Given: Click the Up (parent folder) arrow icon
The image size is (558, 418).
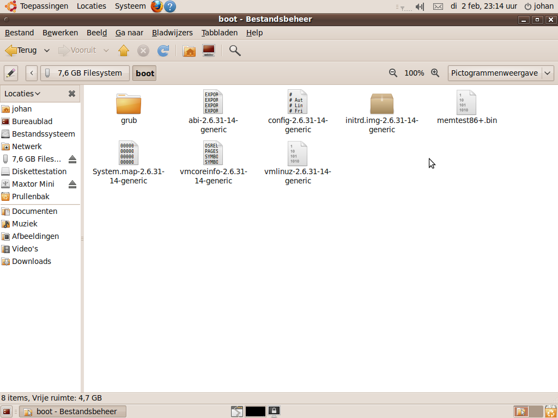Looking at the screenshot, I should point(124,51).
